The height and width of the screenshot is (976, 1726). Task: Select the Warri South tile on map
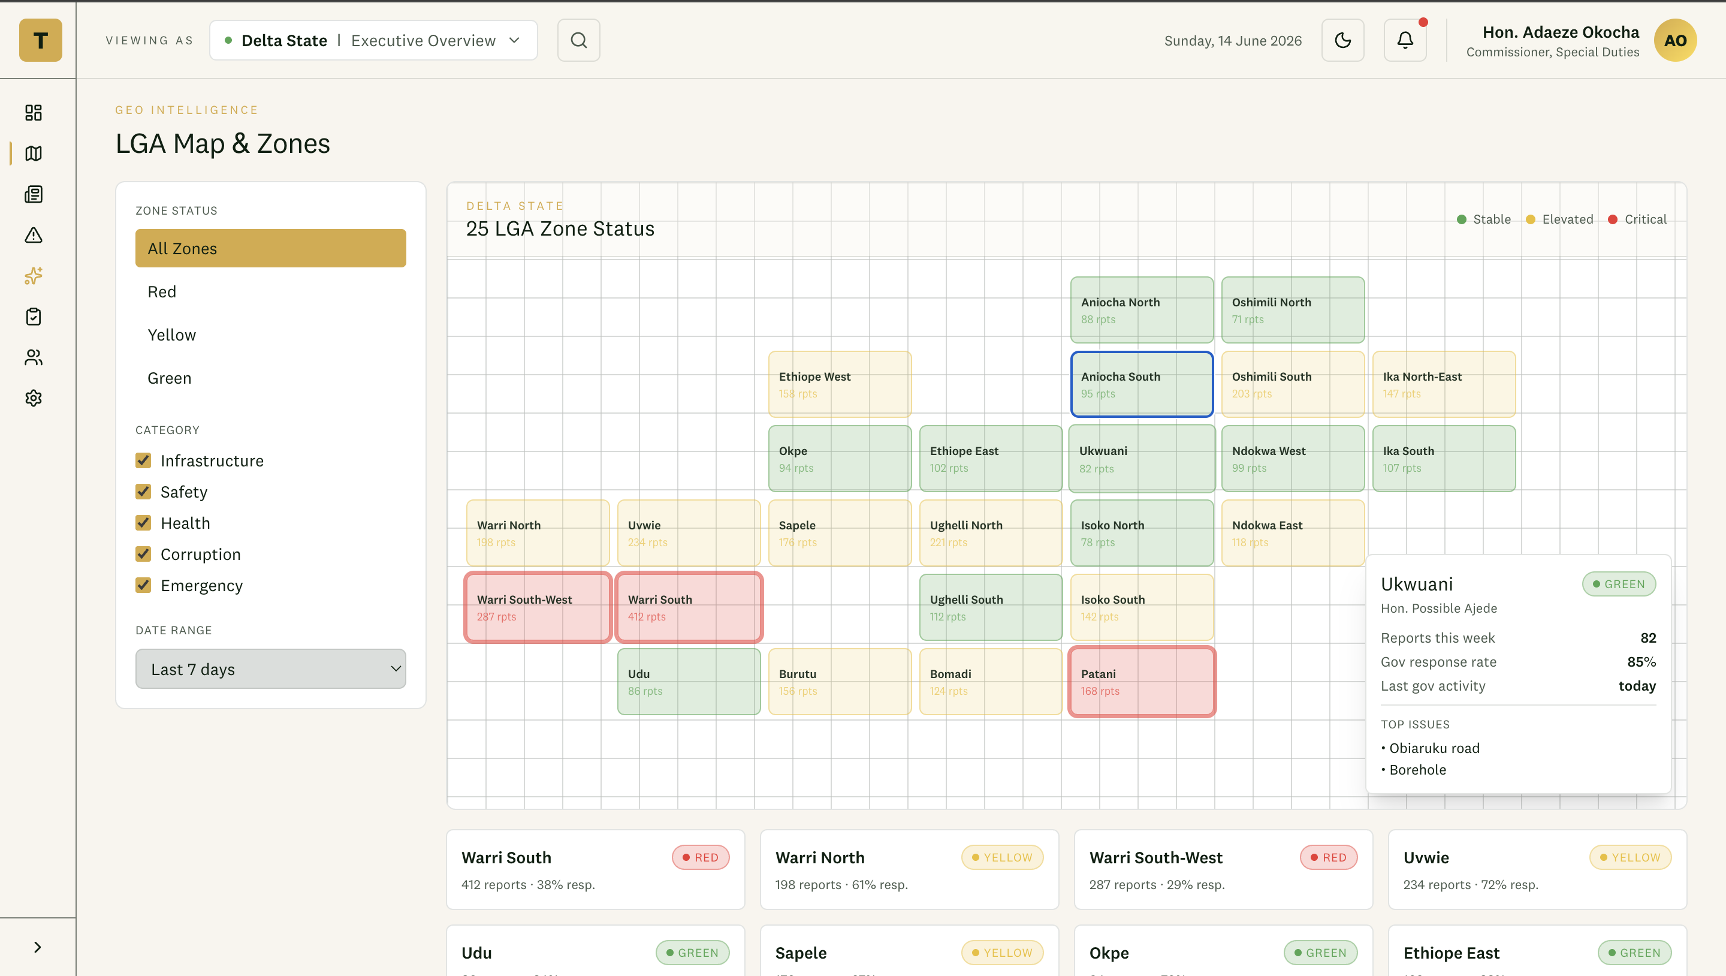click(689, 607)
